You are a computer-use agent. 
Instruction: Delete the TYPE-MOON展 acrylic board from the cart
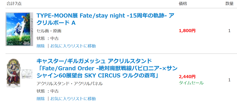41,46
